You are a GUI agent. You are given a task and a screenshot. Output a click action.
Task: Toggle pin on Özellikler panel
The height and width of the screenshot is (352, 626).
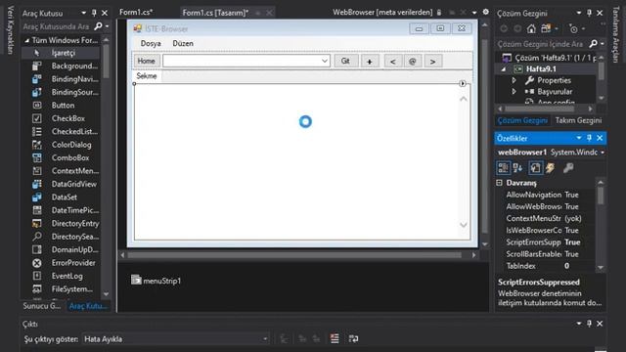[589, 138]
